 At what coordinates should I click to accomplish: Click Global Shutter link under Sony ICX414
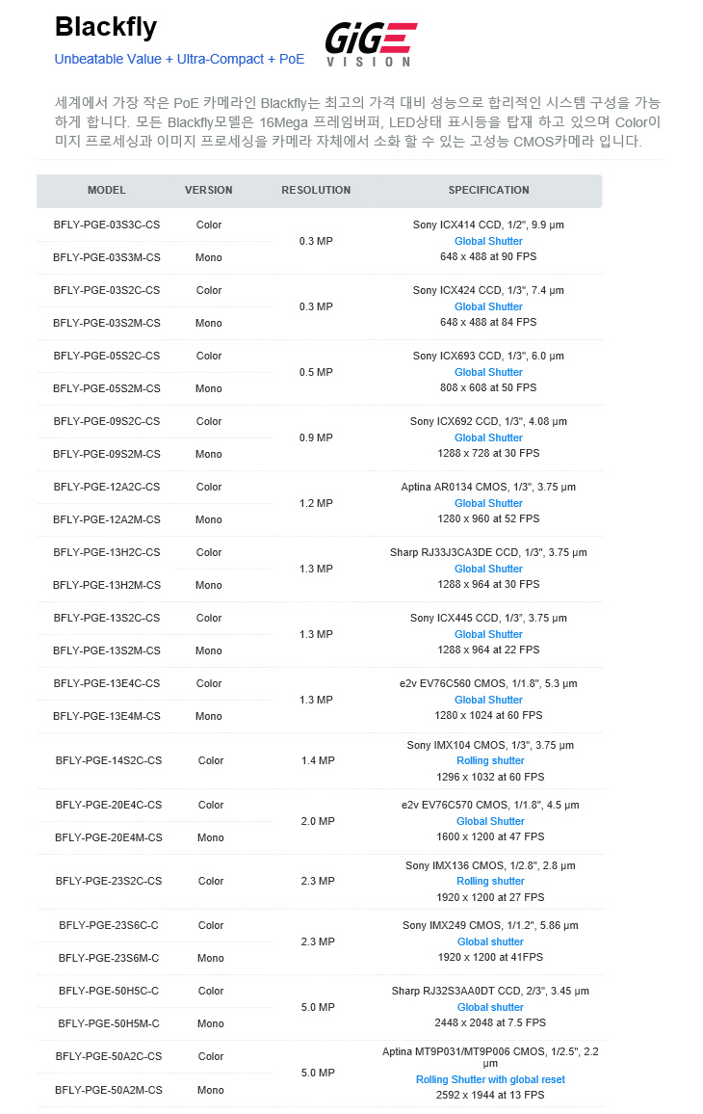tap(488, 241)
